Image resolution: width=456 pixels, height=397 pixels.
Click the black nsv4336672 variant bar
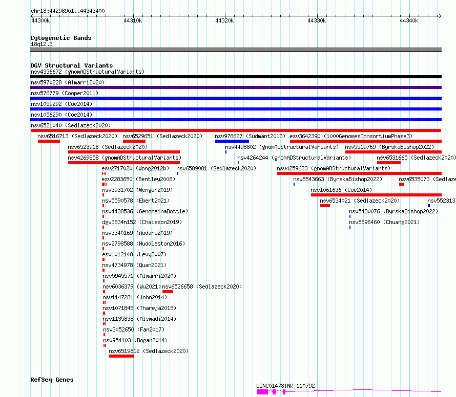(x=236, y=77)
